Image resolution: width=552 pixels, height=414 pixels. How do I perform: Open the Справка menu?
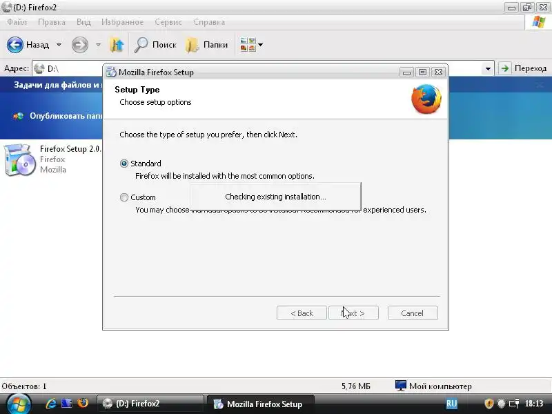209,22
